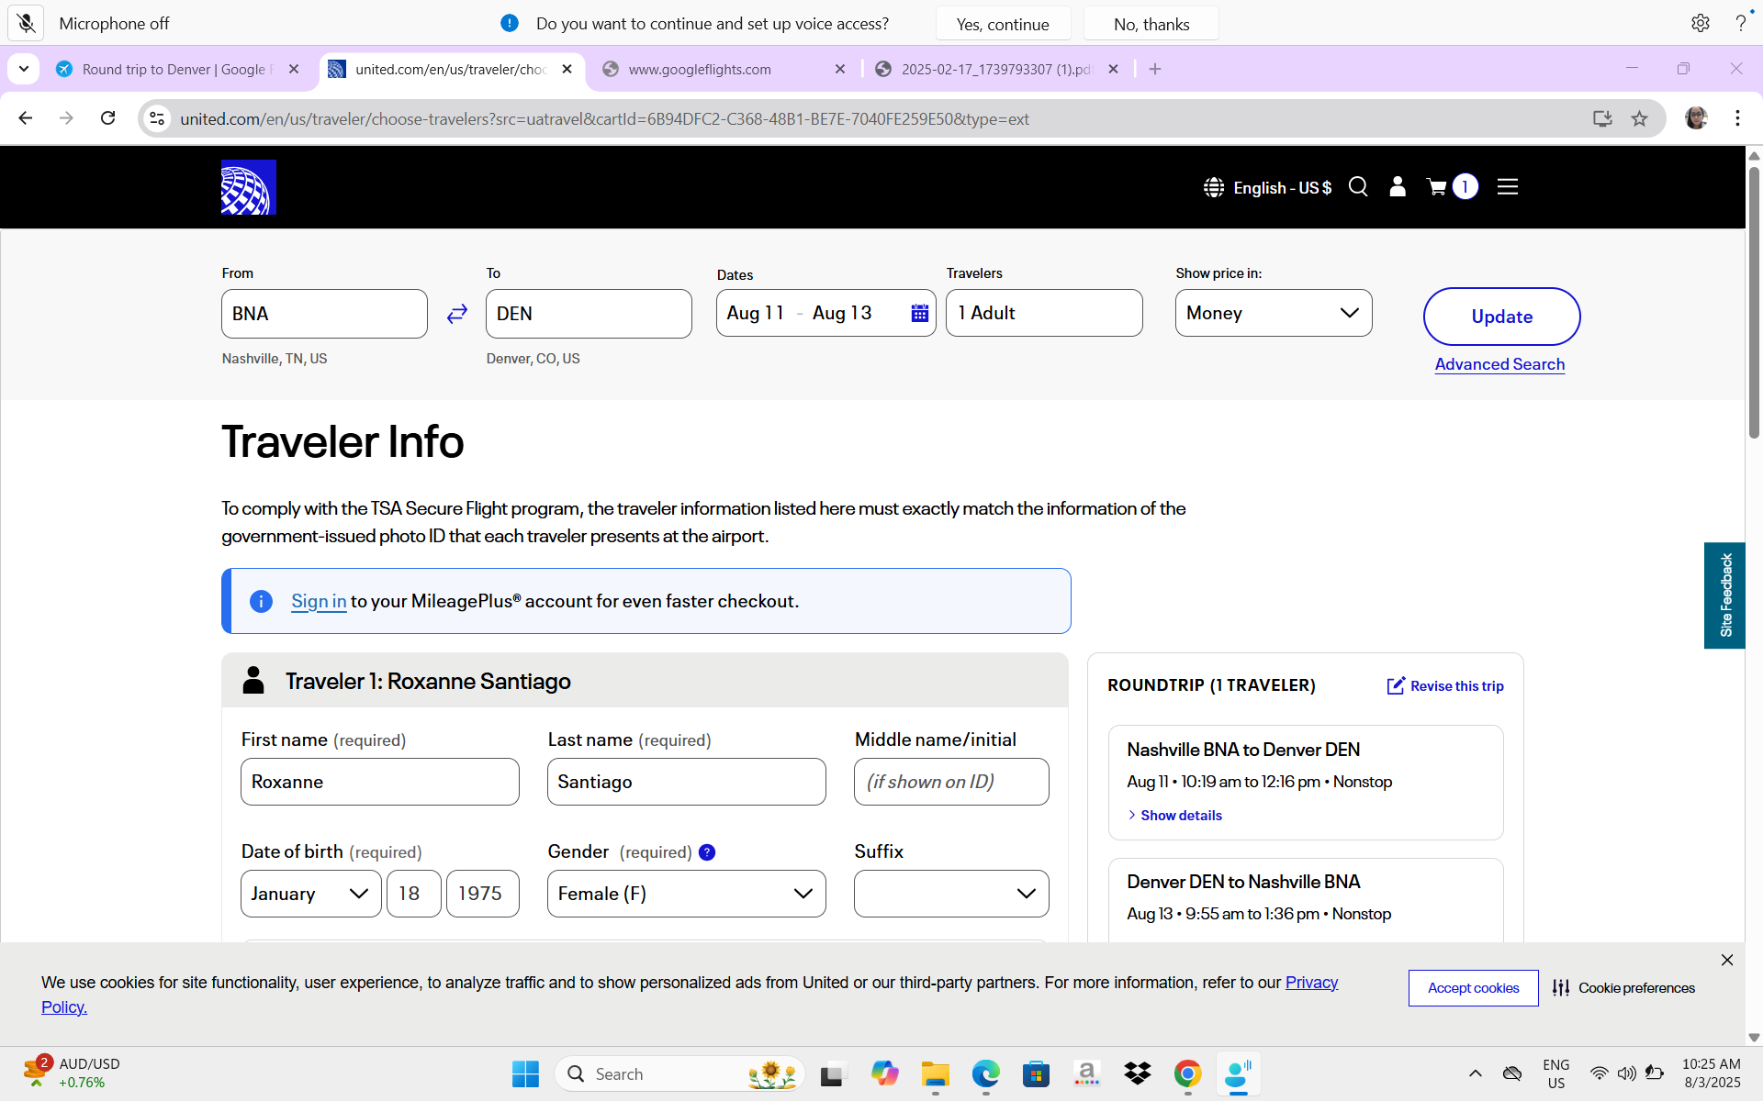The image size is (1763, 1101).
Task: Click the From airport BNA field
Action: point(324,314)
